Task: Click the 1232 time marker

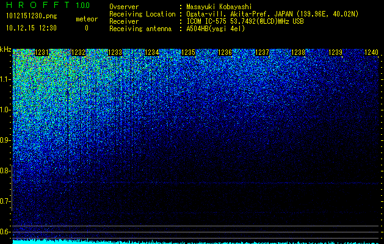Action: [78, 52]
